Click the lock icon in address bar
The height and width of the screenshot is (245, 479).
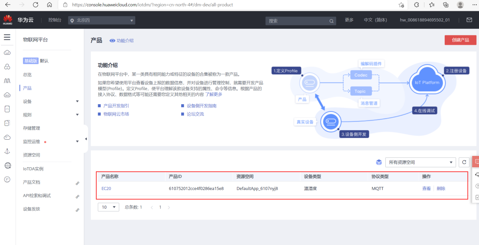pyautogui.click(x=65, y=5)
